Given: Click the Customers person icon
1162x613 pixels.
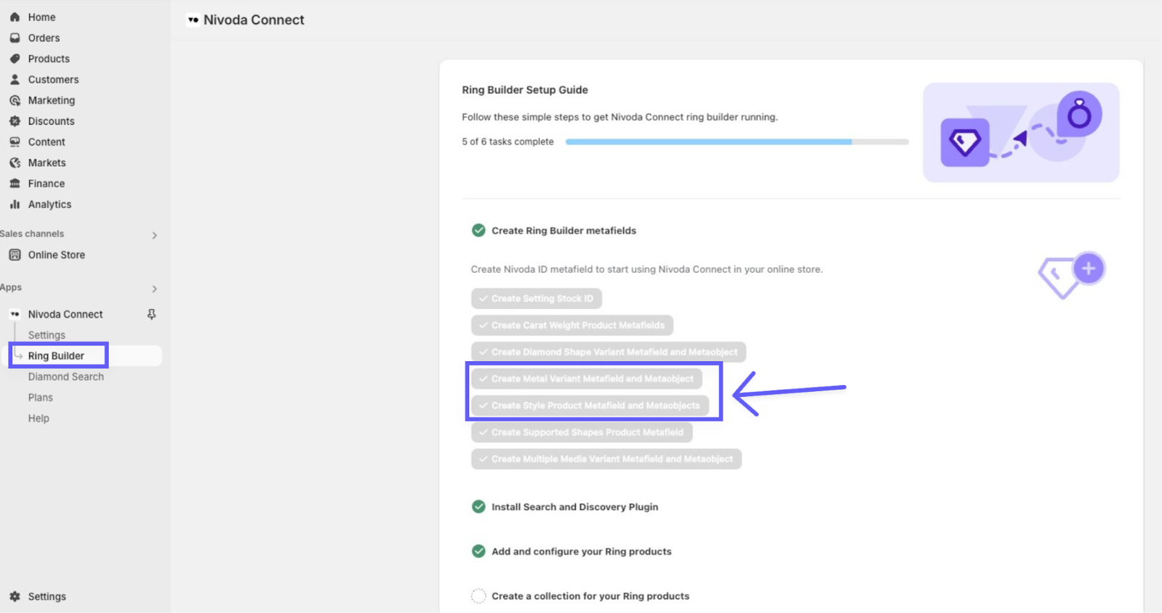Looking at the screenshot, I should pyautogui.click(x=15, y=80).
